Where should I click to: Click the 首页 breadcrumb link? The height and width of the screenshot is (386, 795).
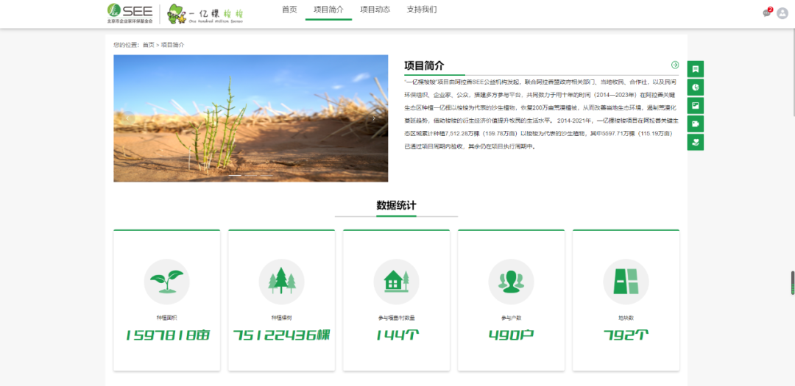click(x=149, y=45)
